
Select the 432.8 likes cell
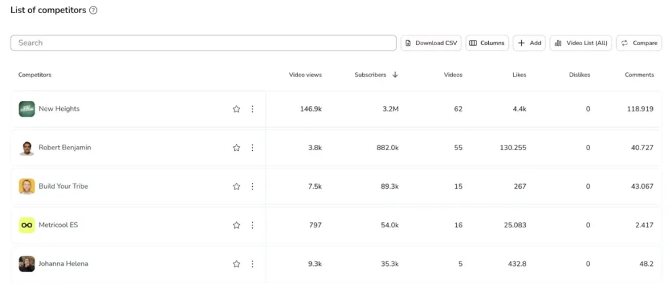[517, 264]
